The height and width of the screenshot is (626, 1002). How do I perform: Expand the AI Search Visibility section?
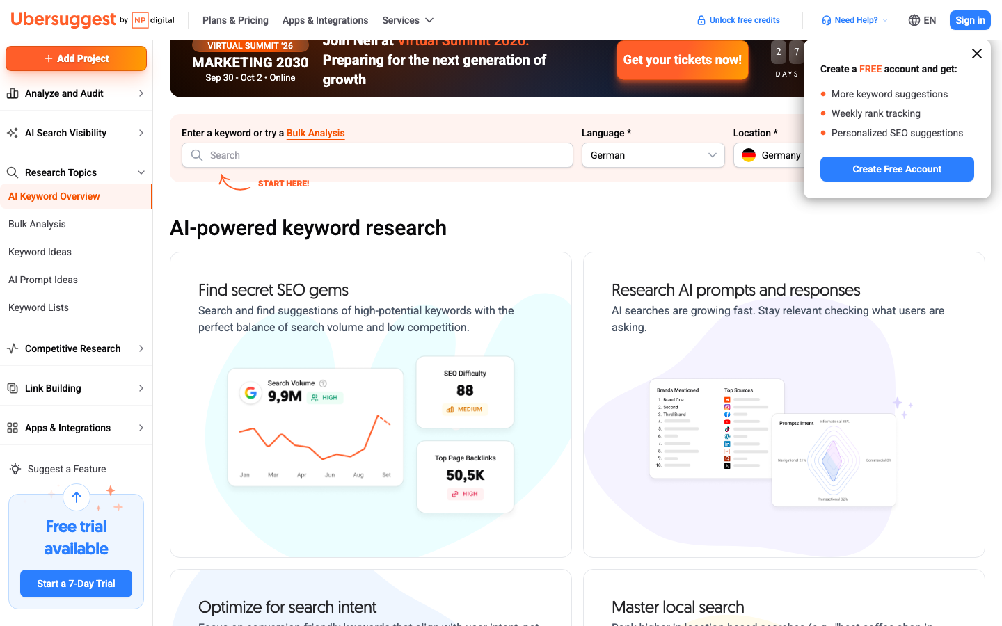(x=141, y=133)
